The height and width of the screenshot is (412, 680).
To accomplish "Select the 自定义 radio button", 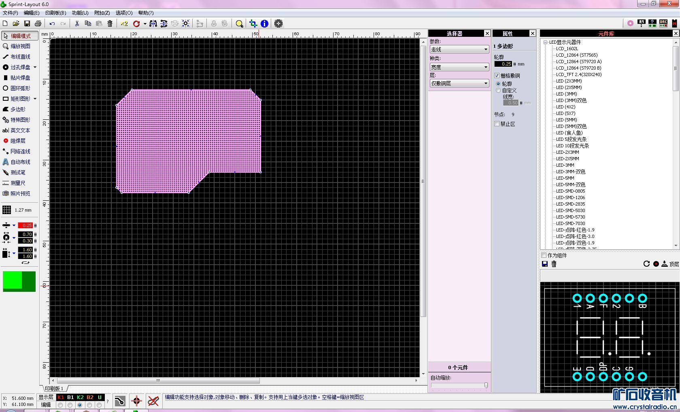I will (498, 90).
